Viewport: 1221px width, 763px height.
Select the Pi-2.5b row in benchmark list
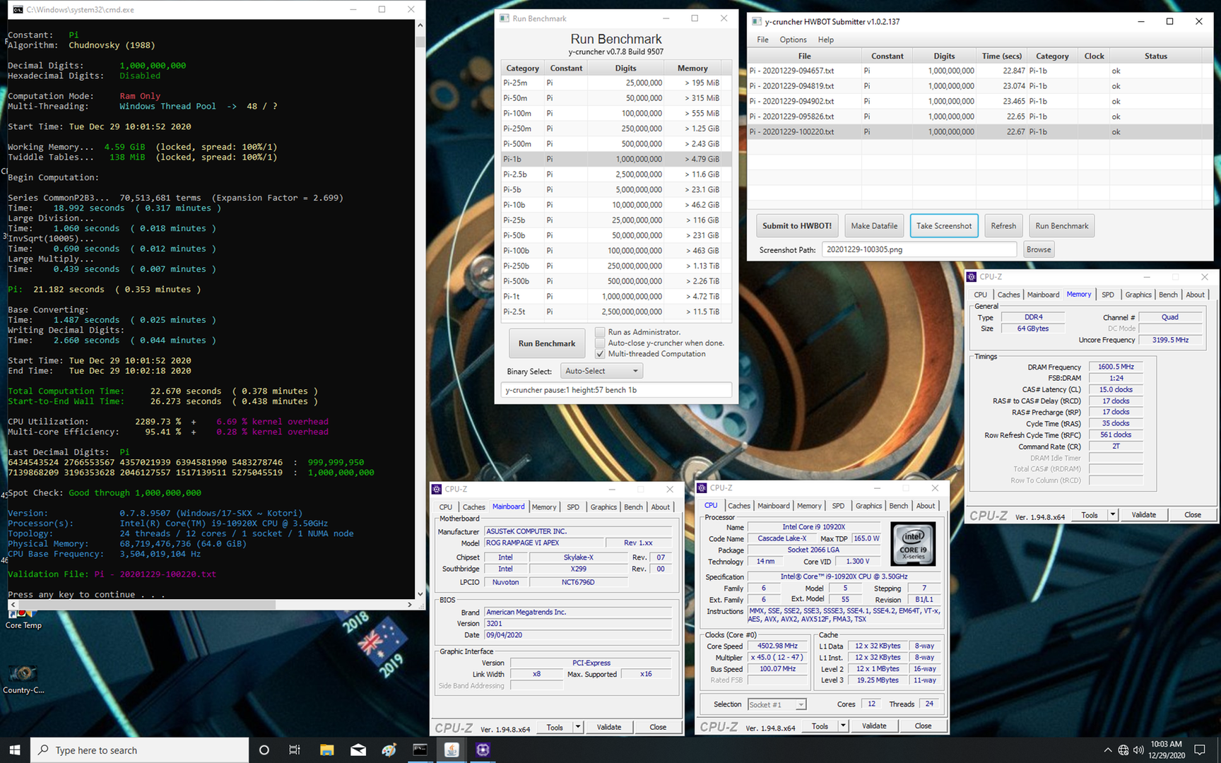[x=616, y=175]
